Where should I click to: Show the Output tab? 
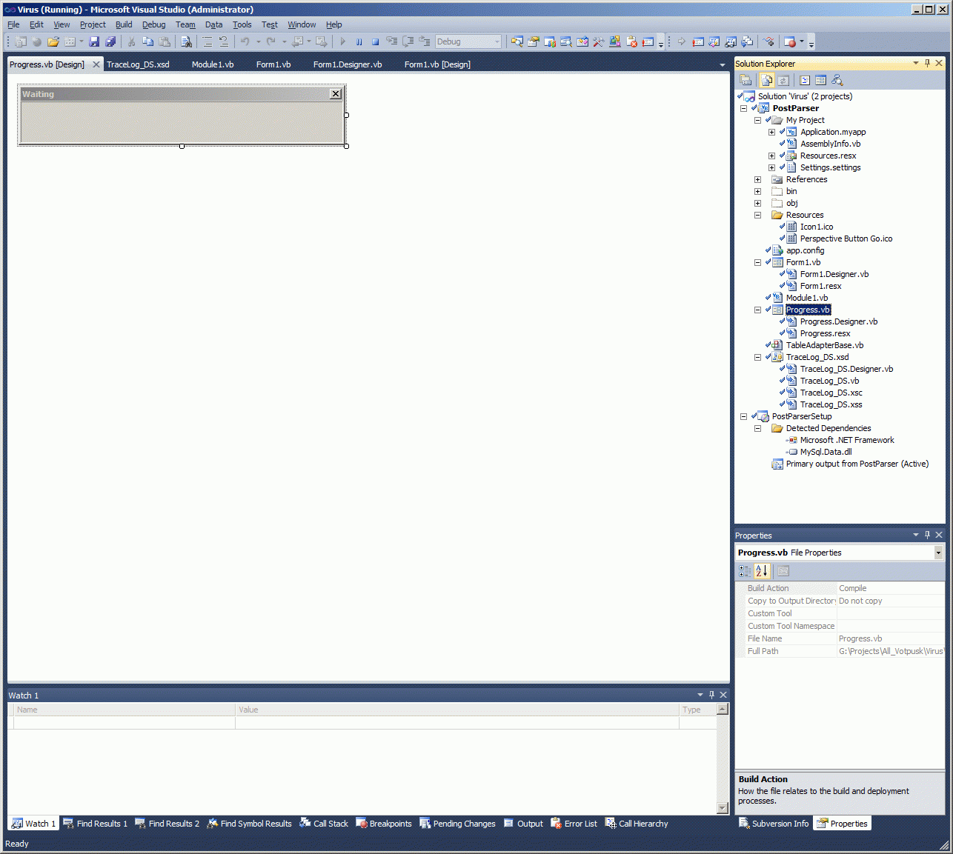point(523,823)
